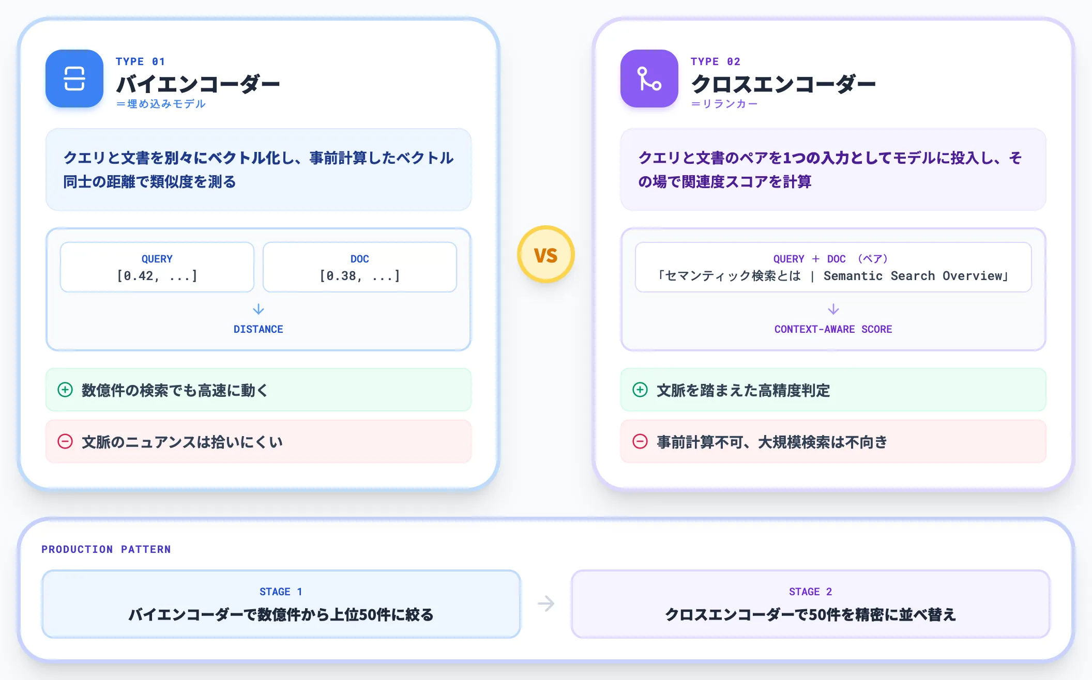
Task: Select the QUERY vector box
Action: pyautogui.click(x=157, y=267)
